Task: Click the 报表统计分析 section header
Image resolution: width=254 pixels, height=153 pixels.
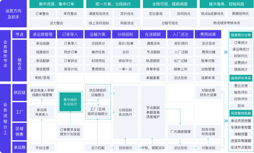Action: [241, 35]
